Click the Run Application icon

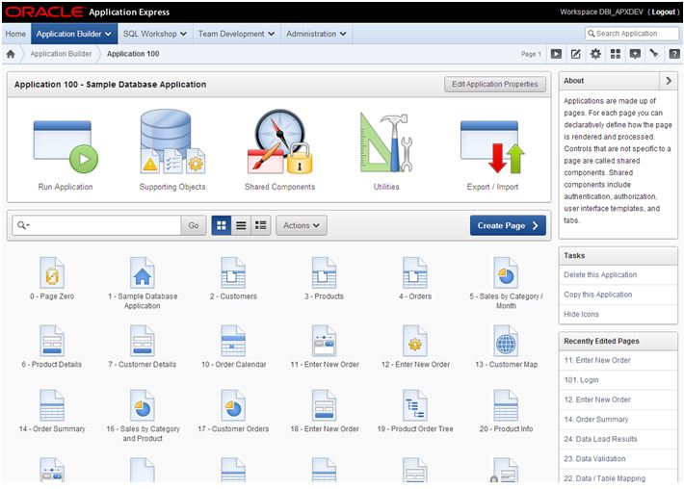pyautogui.click(x=66, y=146)
